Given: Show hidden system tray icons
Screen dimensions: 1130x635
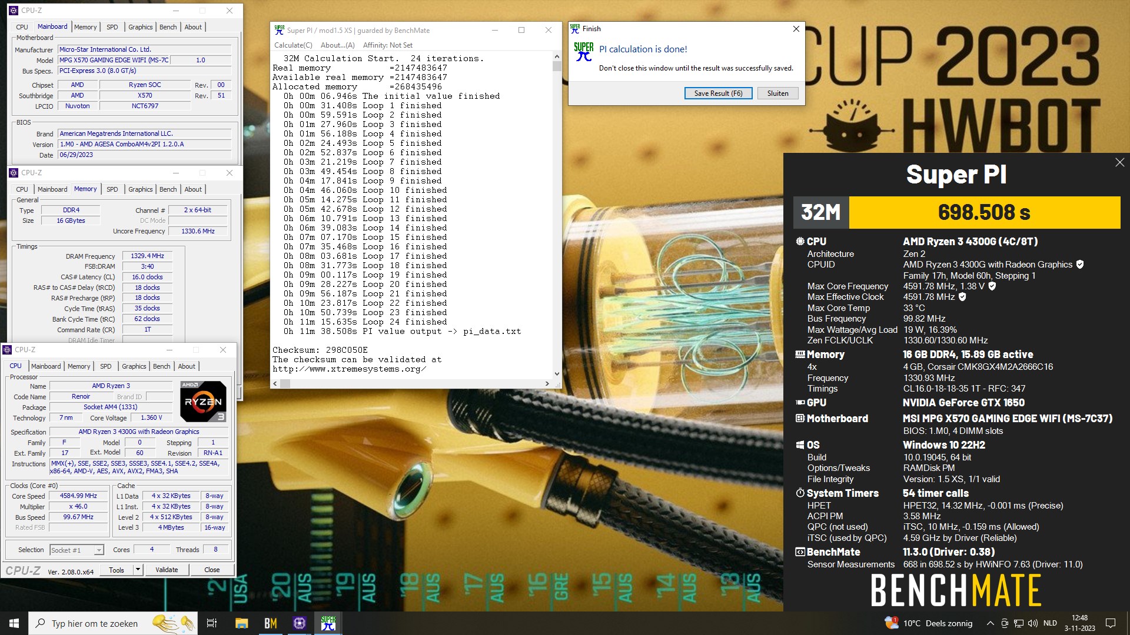Looking at the screenshot, I should click(990, 623).
